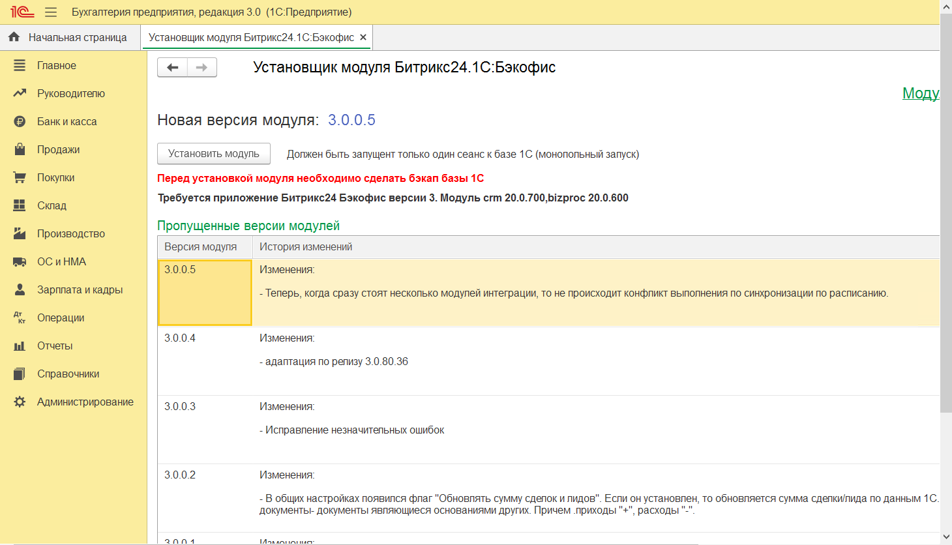Click the scrollbar down arrow
Screen dimensions: 952x545
[946, 537]
